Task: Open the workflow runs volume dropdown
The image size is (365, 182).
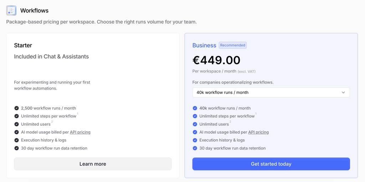Action: tap(271, 92)
